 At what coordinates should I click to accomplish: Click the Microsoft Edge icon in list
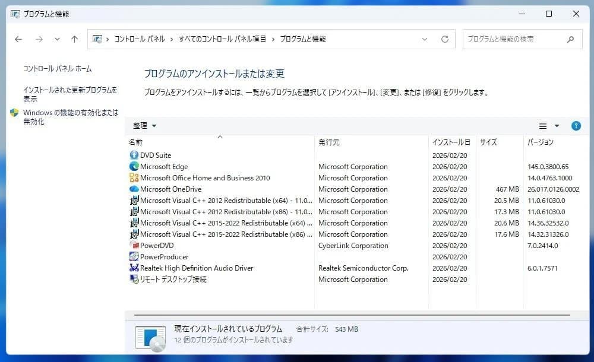134,167
